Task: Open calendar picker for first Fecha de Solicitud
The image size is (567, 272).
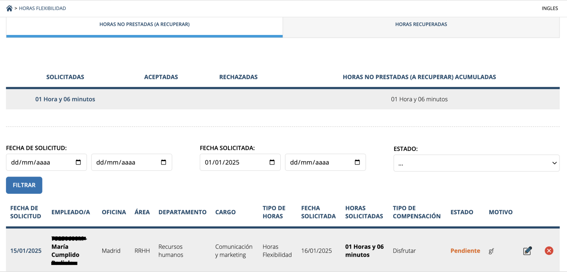Action: click(x=78, y=162)
